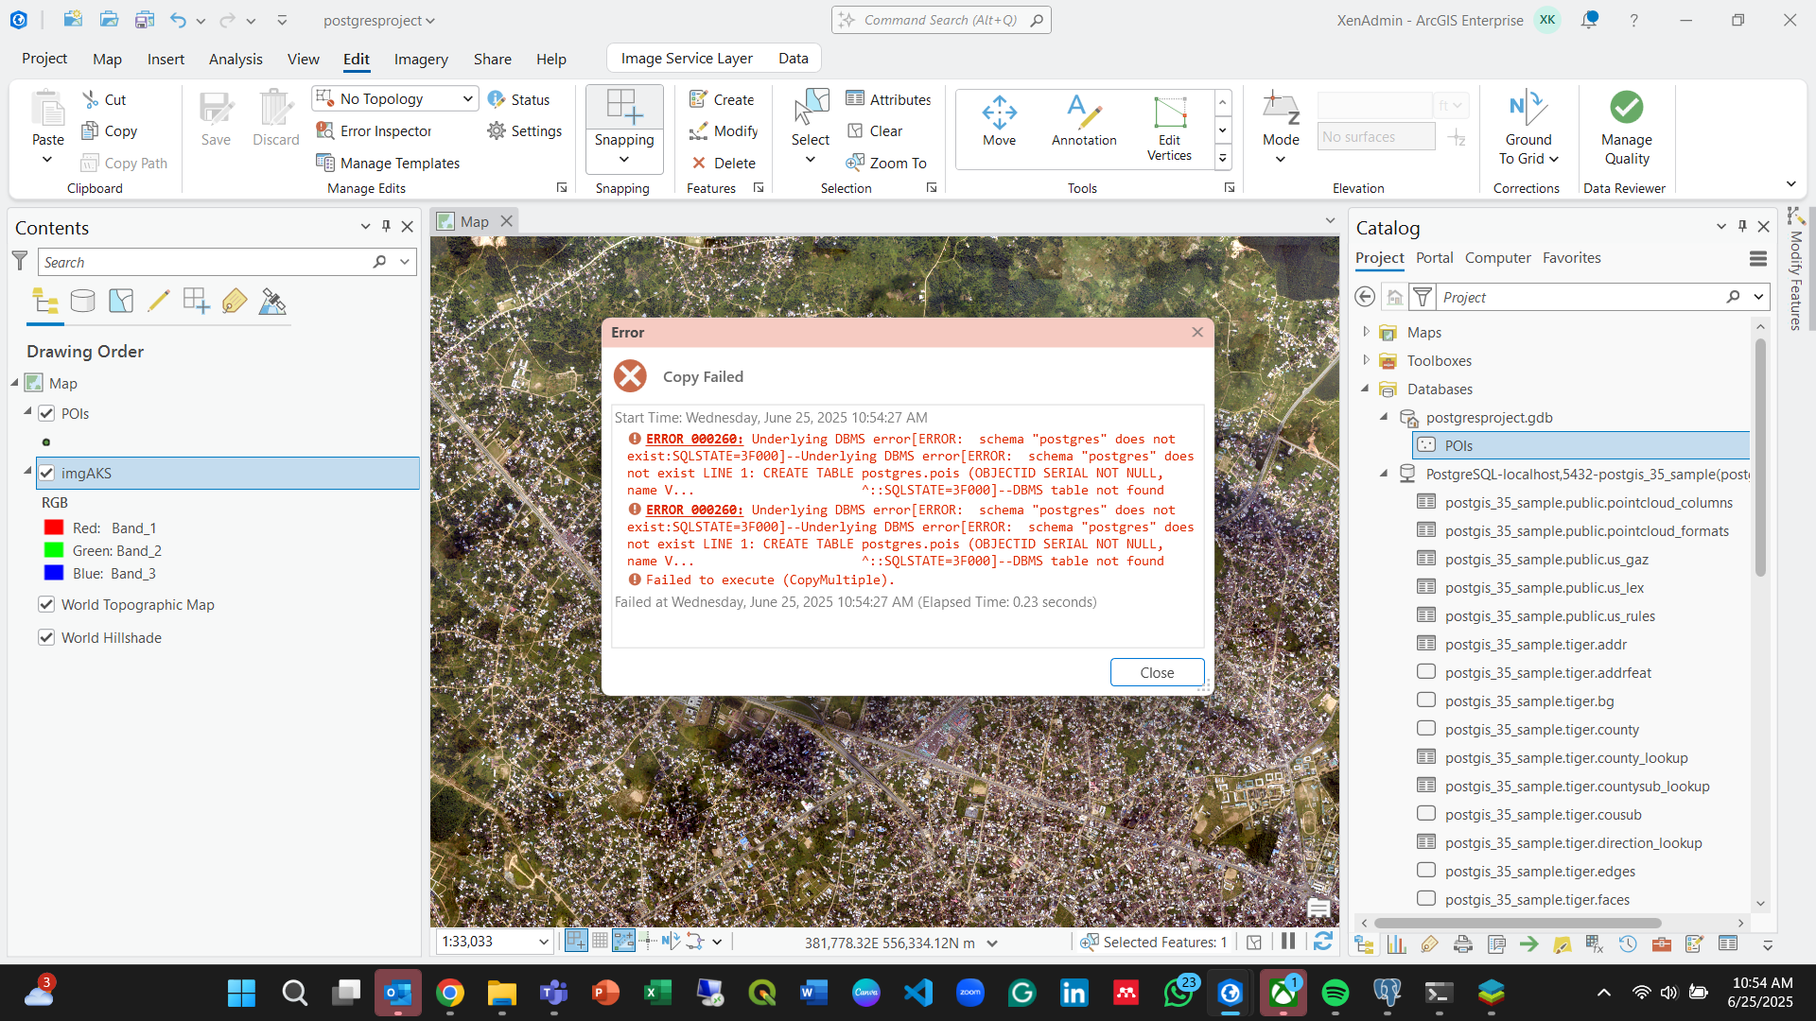Open the Analysis ribbon tab
Screen dimensions: 1816x1021
click(x=236, y=59)
